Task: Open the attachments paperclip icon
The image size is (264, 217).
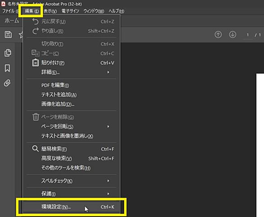Action: point(7,83)
